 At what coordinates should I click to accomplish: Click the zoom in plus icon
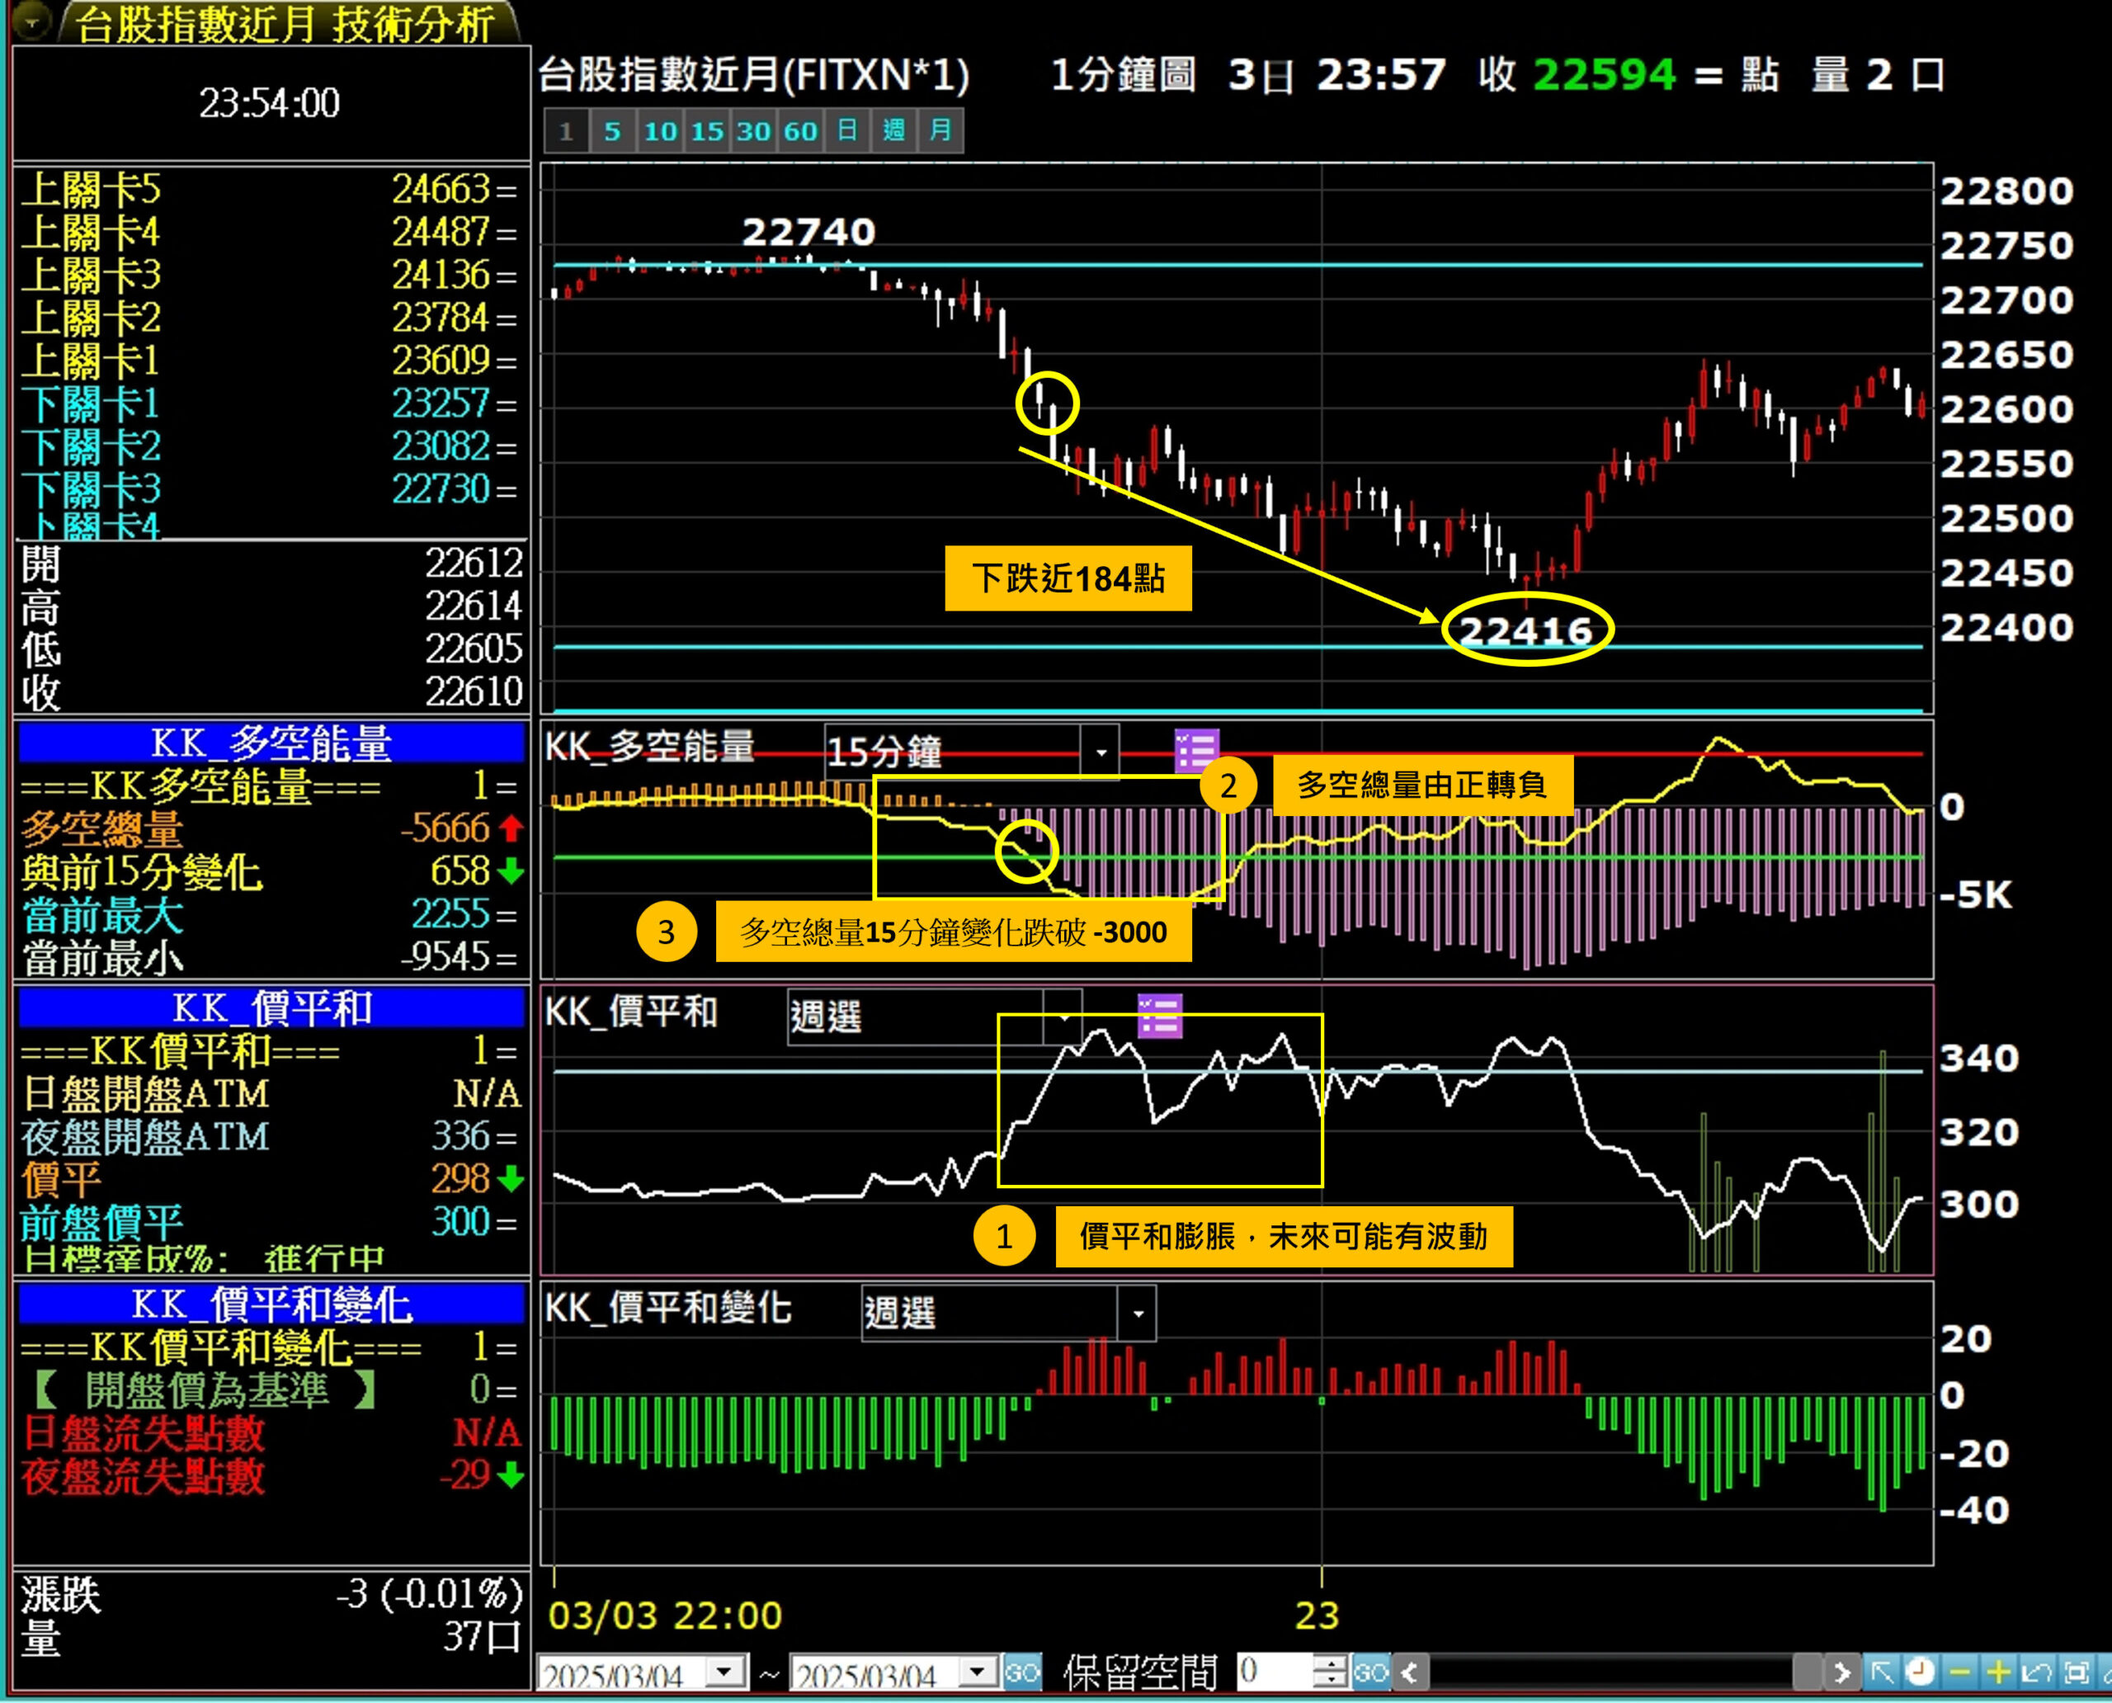(1997, 1672)
